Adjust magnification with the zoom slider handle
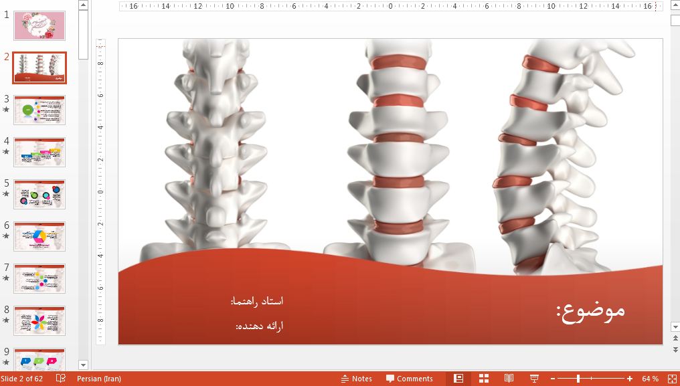This screenshot has width=680, height=386. click(578, 378)
